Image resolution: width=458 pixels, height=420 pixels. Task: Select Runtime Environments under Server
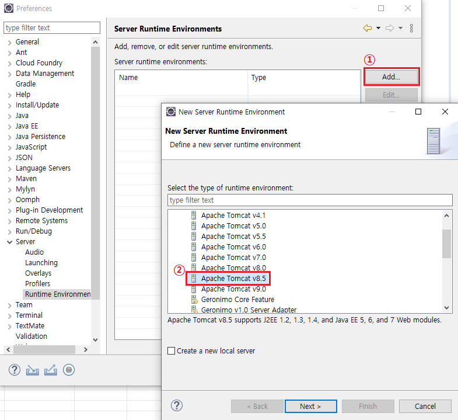[57, 294]
